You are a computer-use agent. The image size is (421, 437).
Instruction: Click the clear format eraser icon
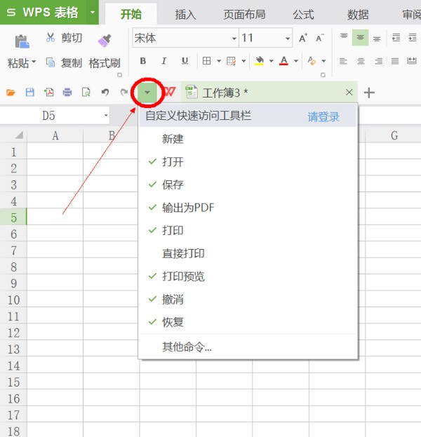[312, 61]
